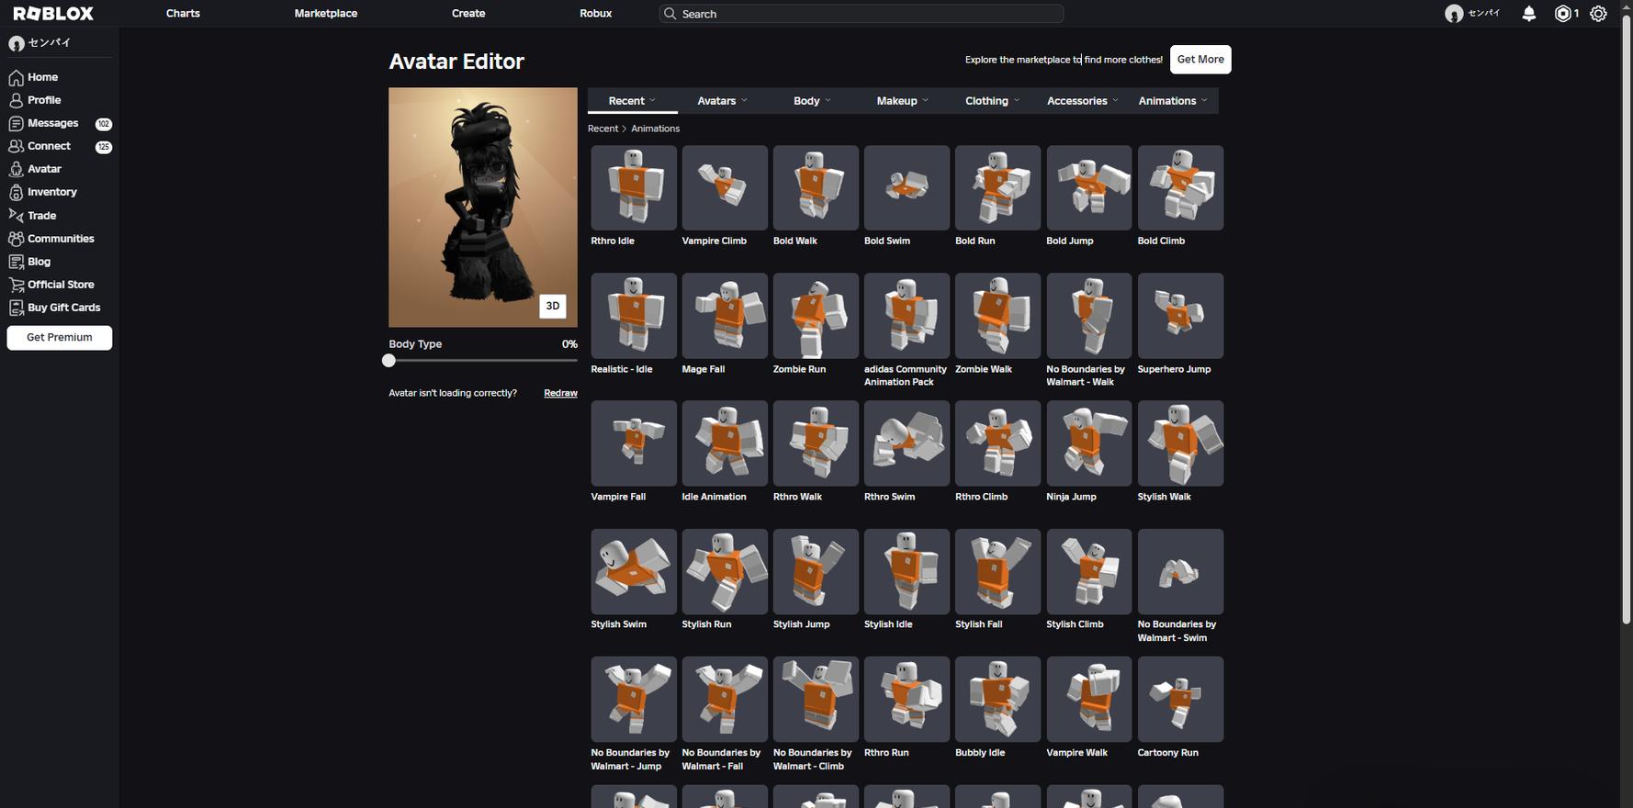The height and width of the screenshot is (808, 1633).
Task: Open Messages from the sidebar
Action: coord(52,123)
